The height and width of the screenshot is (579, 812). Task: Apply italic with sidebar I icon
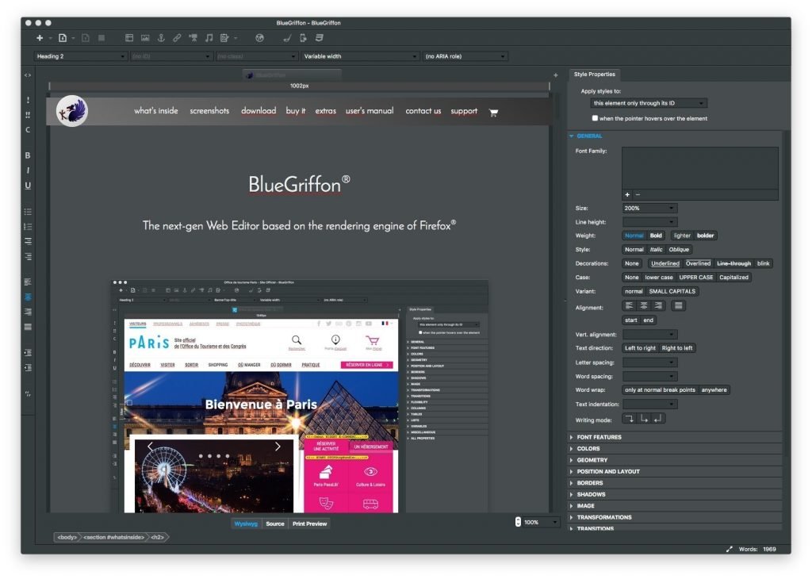pyautogui.click(x=28, y=171)
